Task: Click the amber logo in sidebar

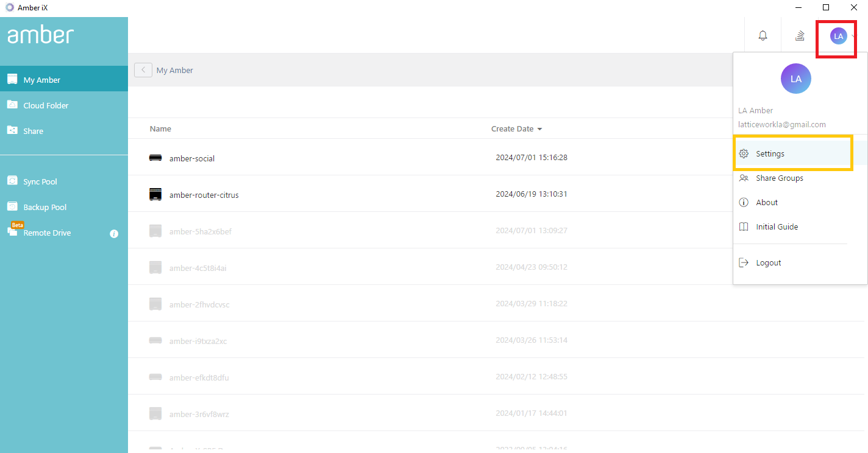Action: (x=40, y=35)
